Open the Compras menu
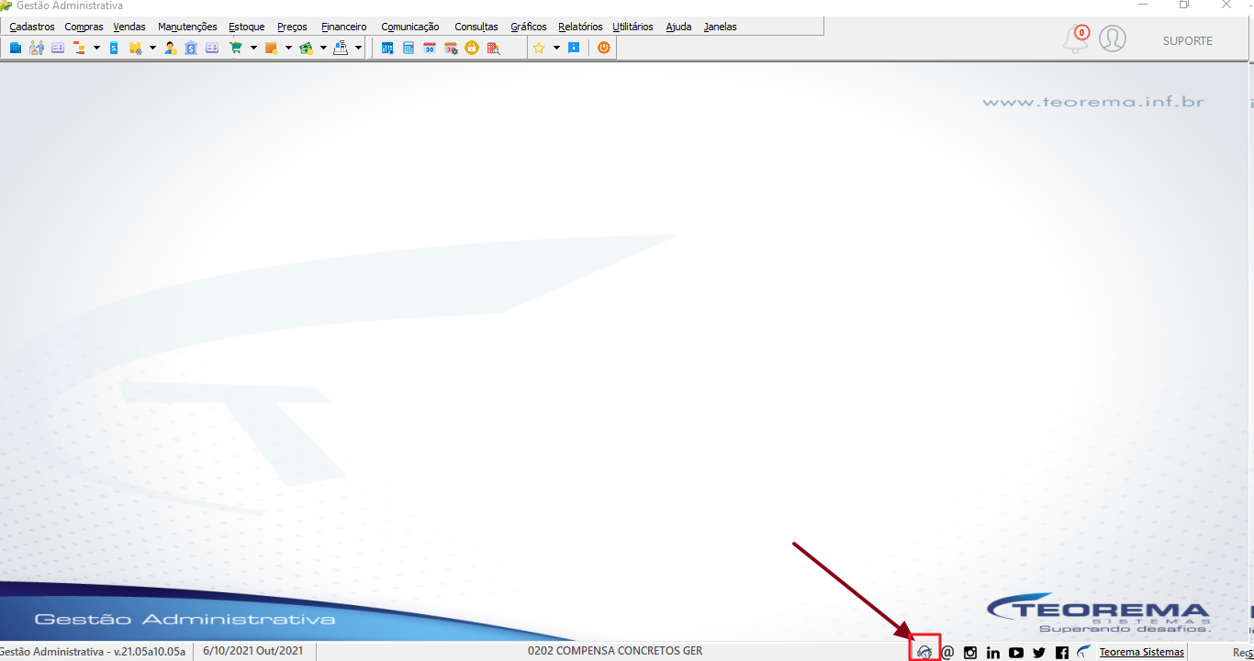Image resolution: width=1254 pixels, height=661 pixels. tap(84, 27)
